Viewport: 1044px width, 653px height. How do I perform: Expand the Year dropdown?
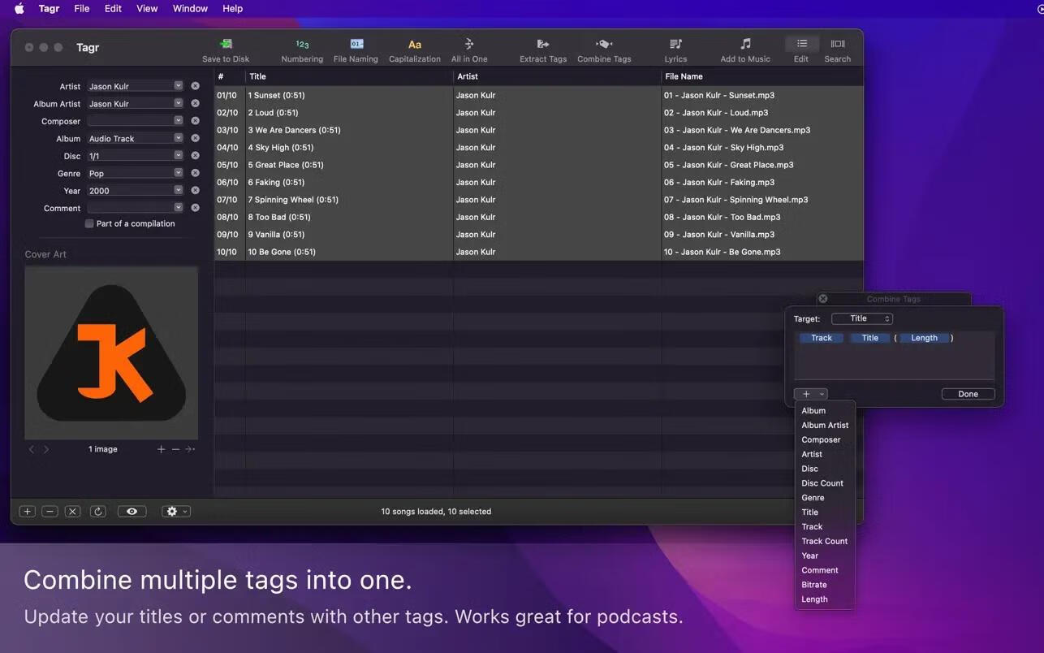pos(178,190)
